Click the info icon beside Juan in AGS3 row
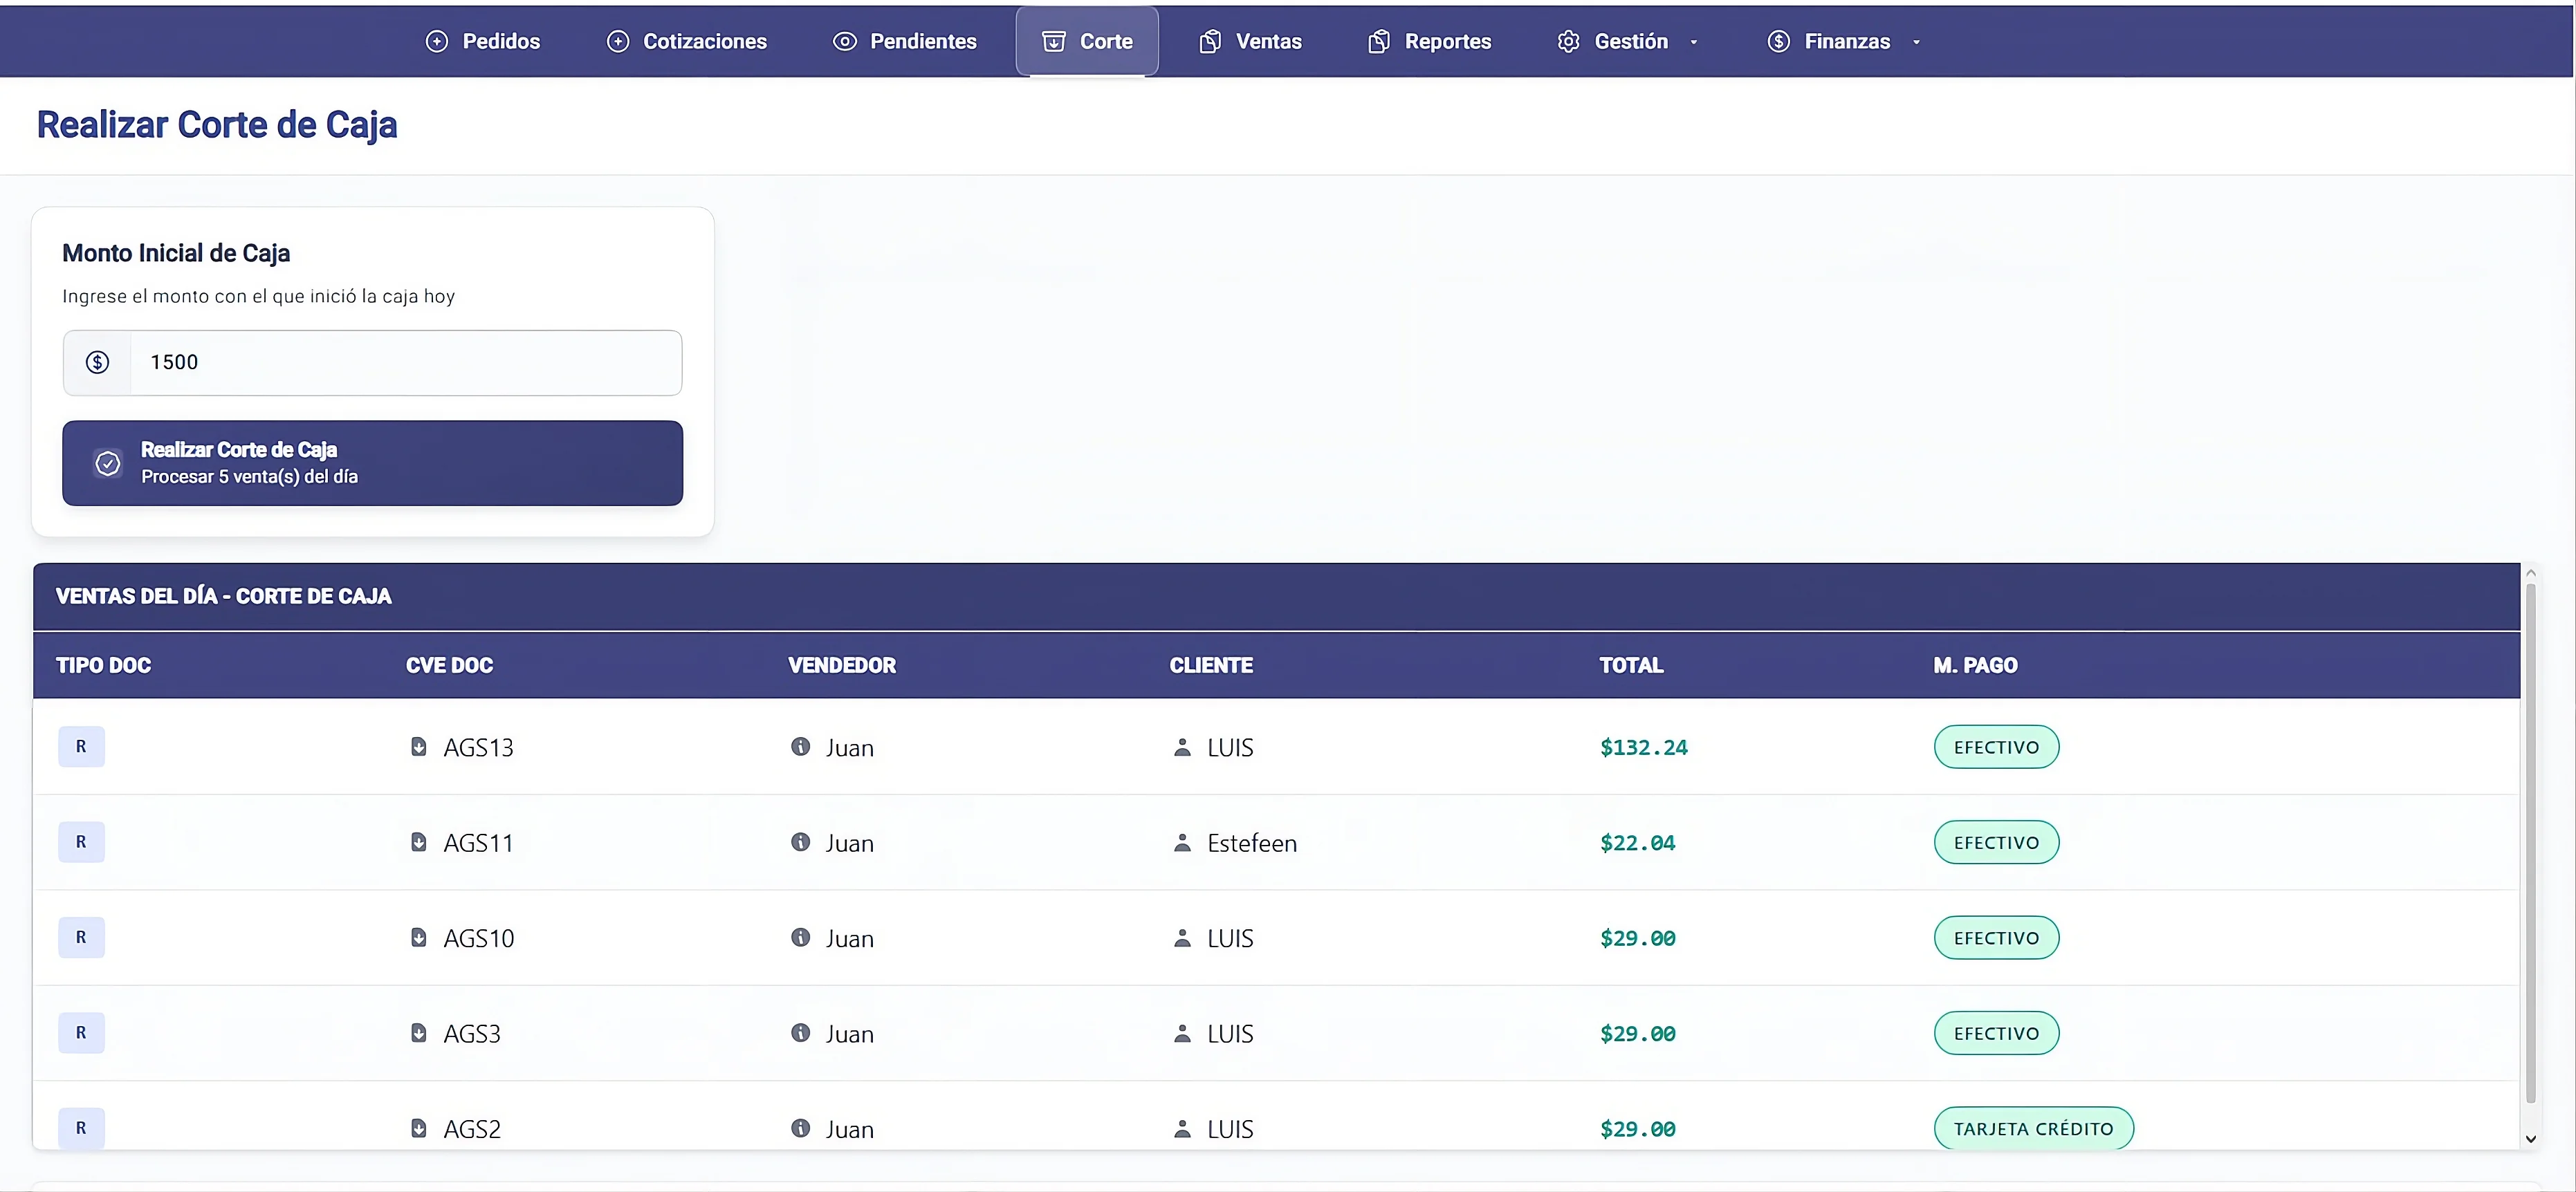2576x1192 pixels. tap(800, 1033)
